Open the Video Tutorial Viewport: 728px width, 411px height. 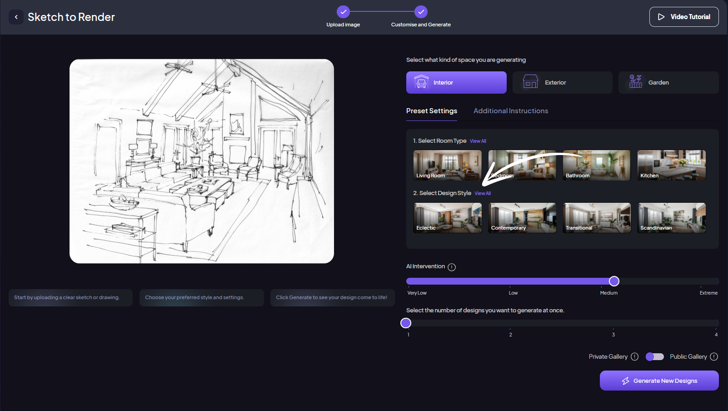point(683,17)
